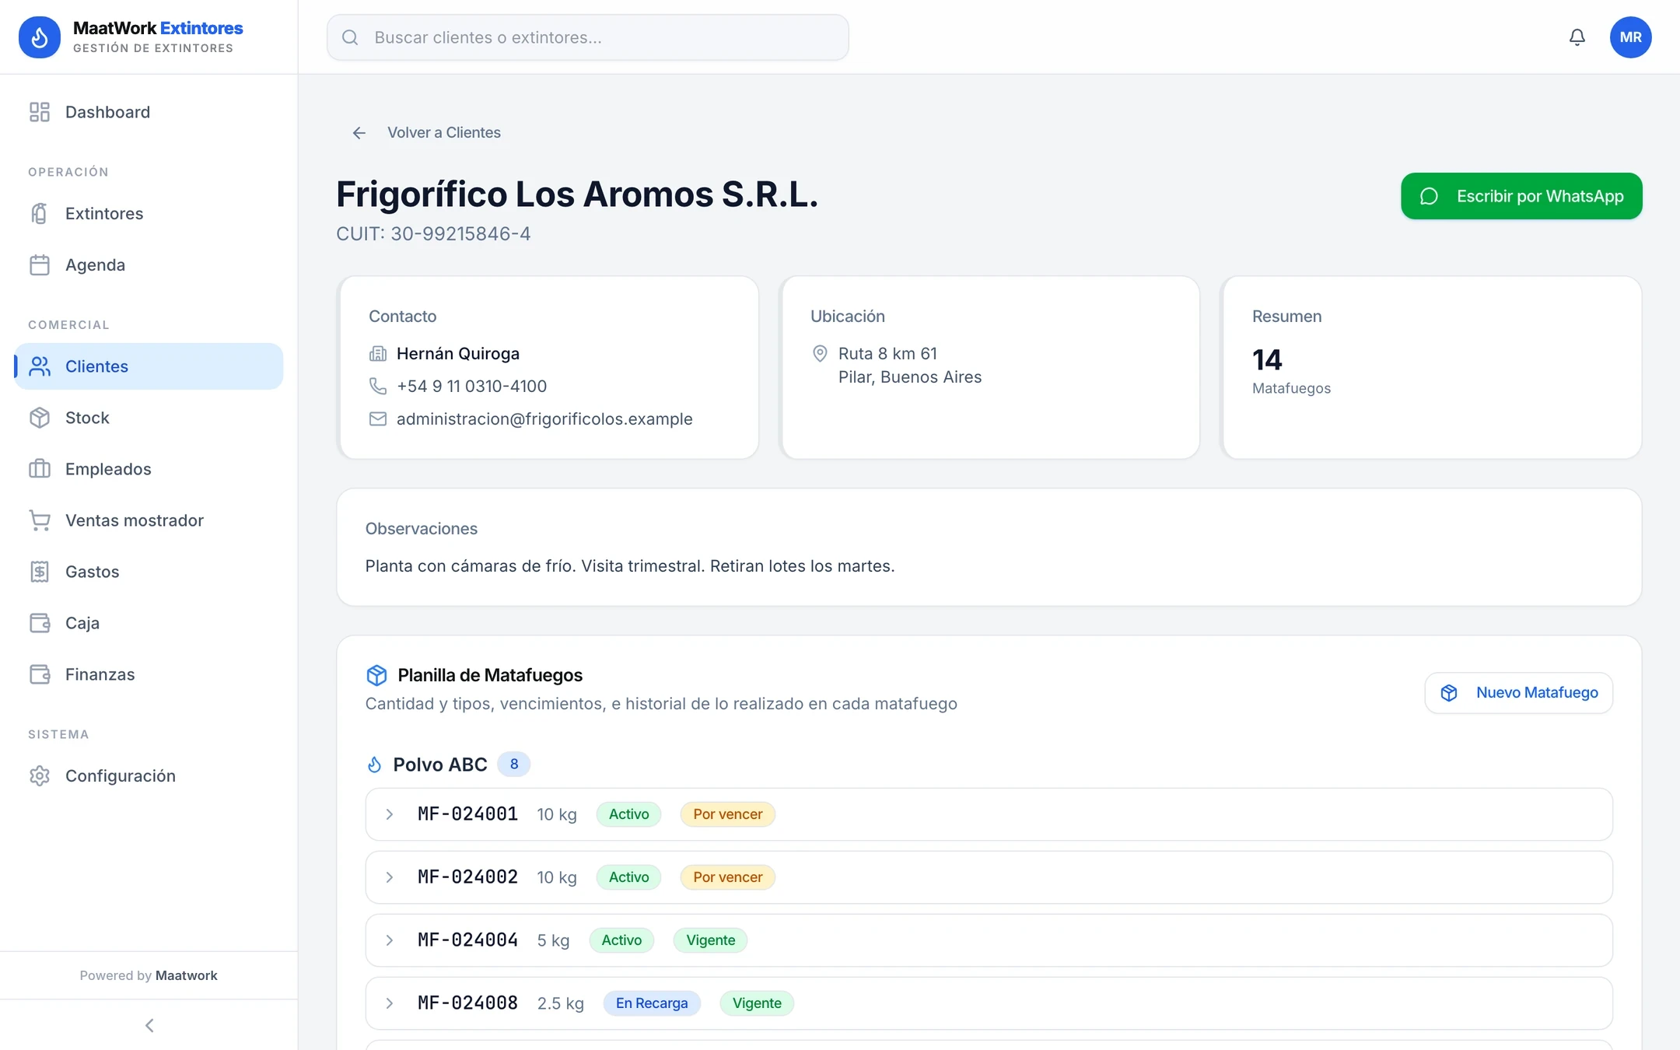Viewport: 1680px width, 1050px height.
Task: Click the Finanzas wallet icon
Action: tap(40, 674)
